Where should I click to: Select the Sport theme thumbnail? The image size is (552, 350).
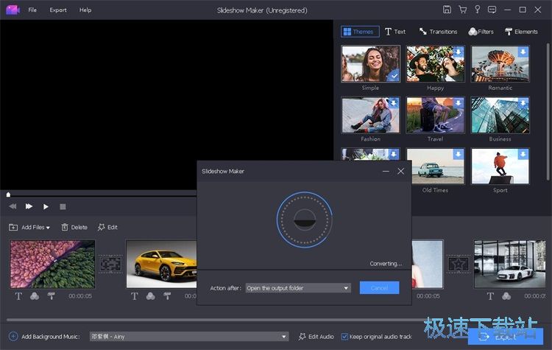pyautogui.click(x=500, y=166)
